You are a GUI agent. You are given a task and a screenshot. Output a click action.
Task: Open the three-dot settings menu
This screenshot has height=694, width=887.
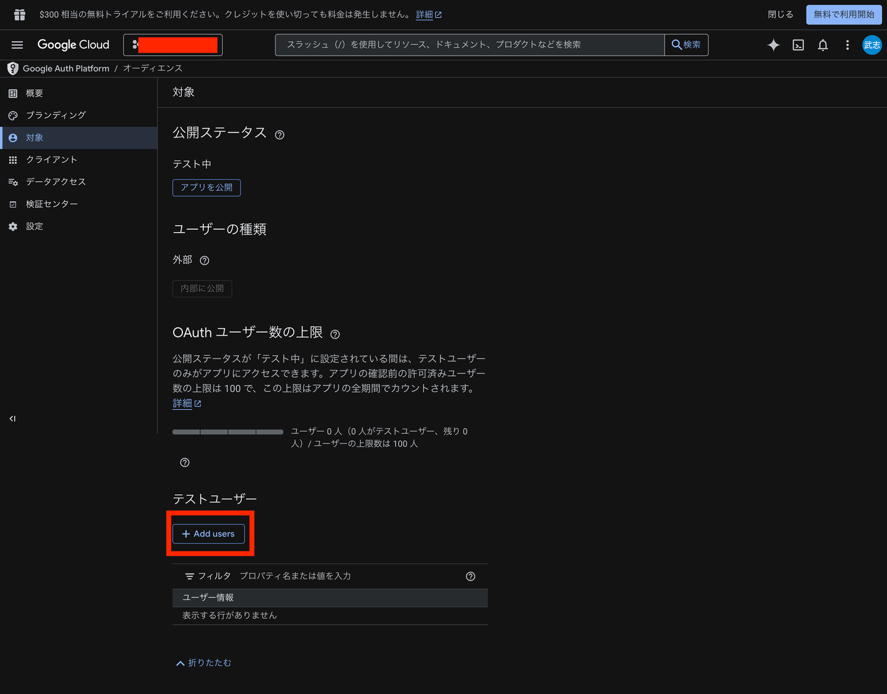(x=848, y=45)
